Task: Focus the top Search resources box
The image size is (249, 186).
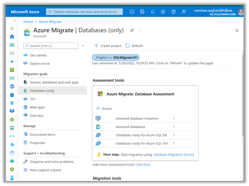Action: pyautogui.click(x=84, y=12)
